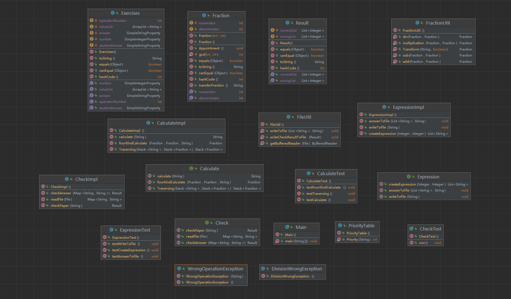Click the class icon beside CheckImpl header

(67, 179)
